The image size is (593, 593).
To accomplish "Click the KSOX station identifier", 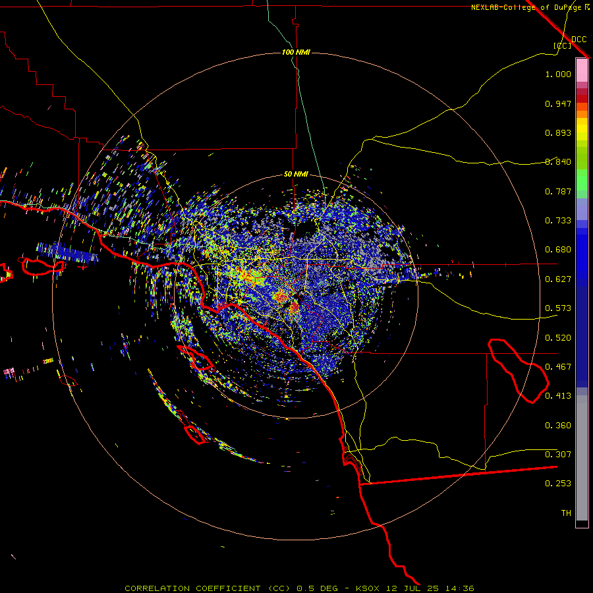I will [369, 588].
